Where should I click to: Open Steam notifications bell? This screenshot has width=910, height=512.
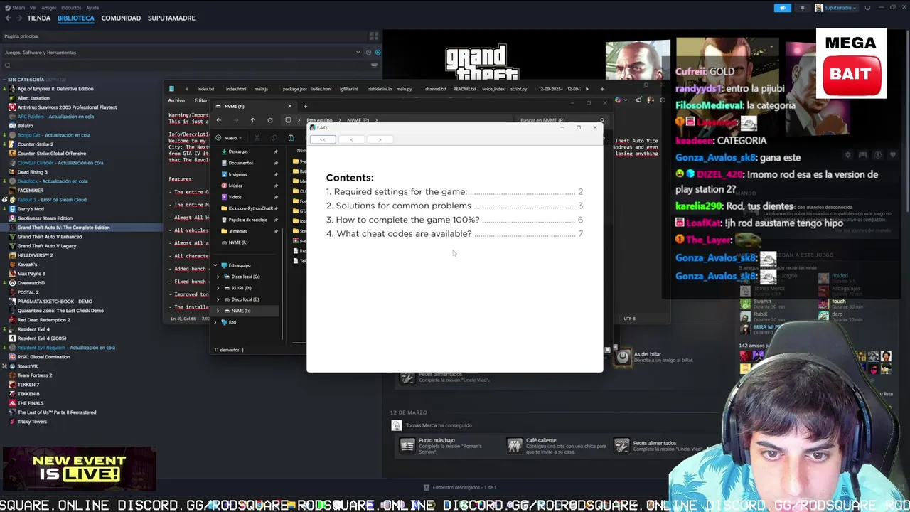[803, 8]
